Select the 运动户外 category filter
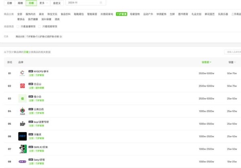The image size is (241, 168). (148, 14)
